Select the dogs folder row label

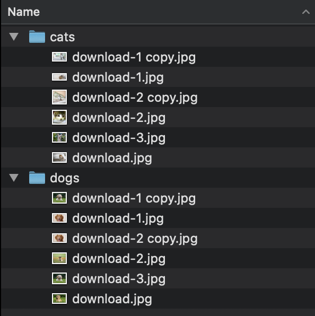[65, 179]
